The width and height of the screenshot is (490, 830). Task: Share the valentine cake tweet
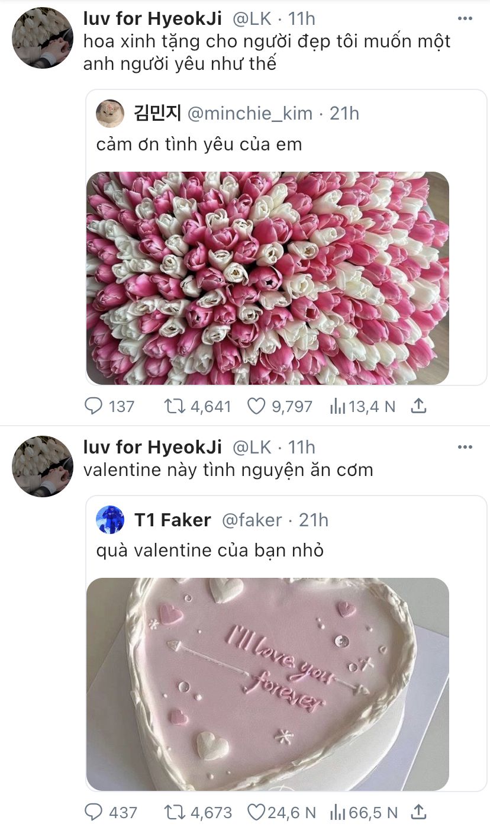click(418, 812)
